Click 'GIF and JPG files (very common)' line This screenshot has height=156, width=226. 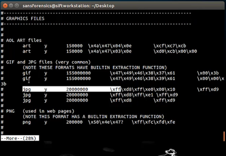48,62
